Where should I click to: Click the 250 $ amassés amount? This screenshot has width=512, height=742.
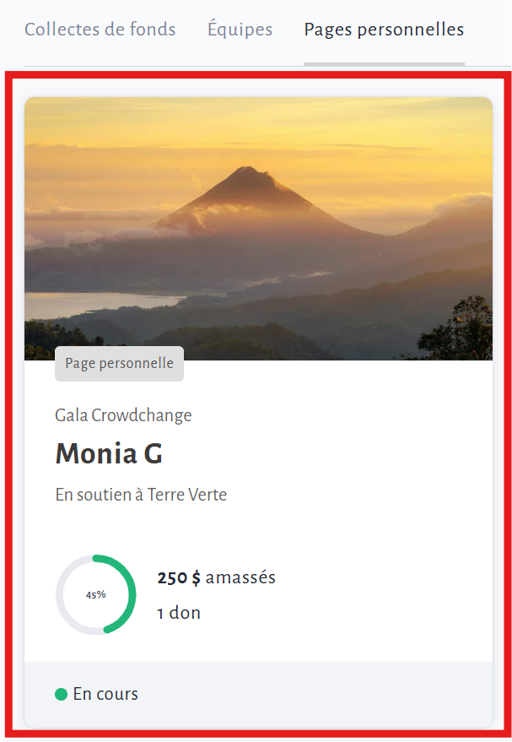[216, 578]
